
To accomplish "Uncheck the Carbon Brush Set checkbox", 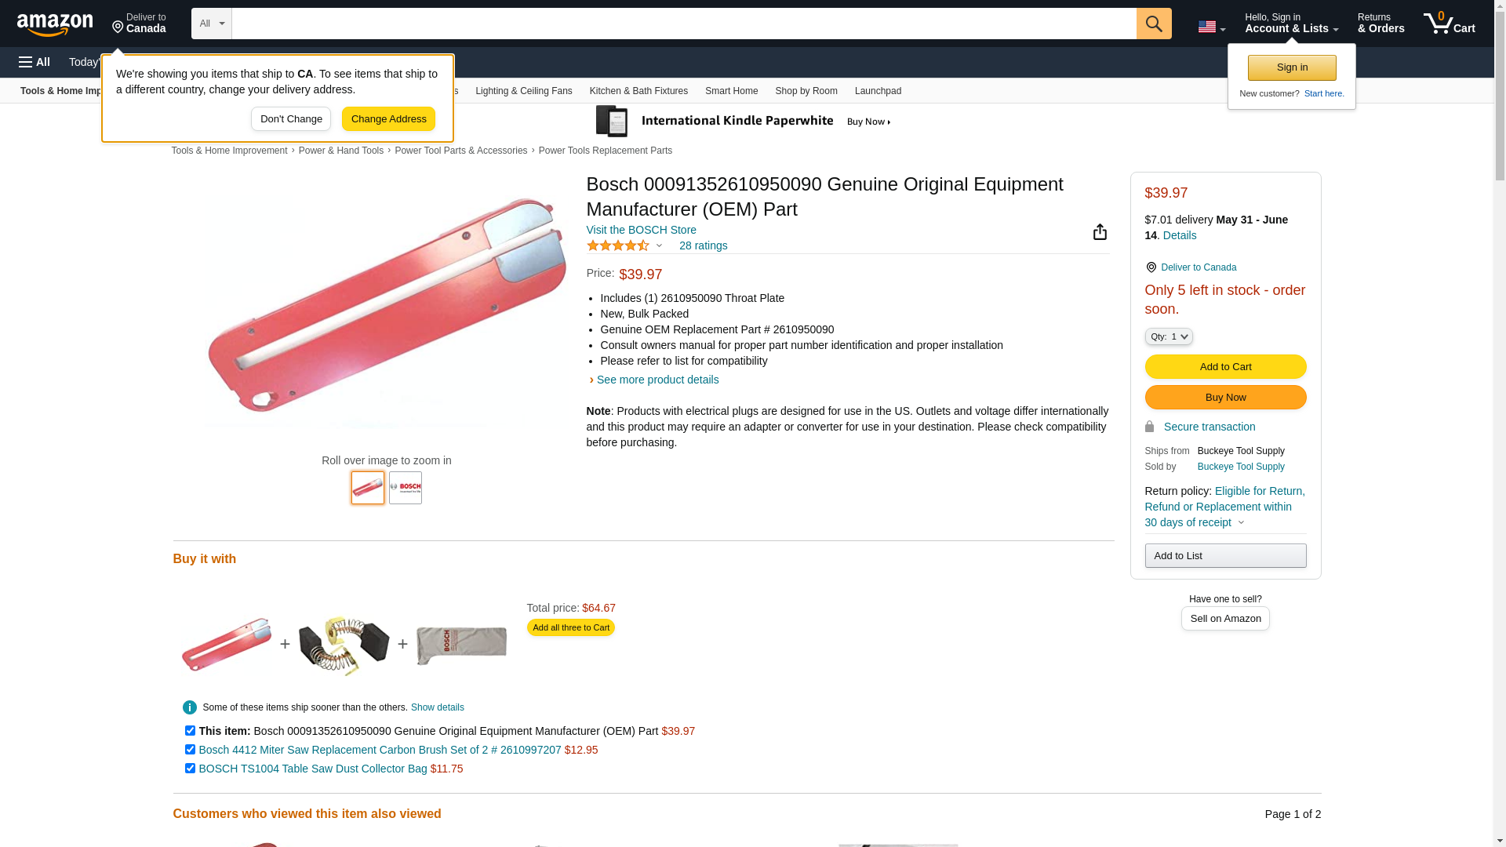I will 190,750.
